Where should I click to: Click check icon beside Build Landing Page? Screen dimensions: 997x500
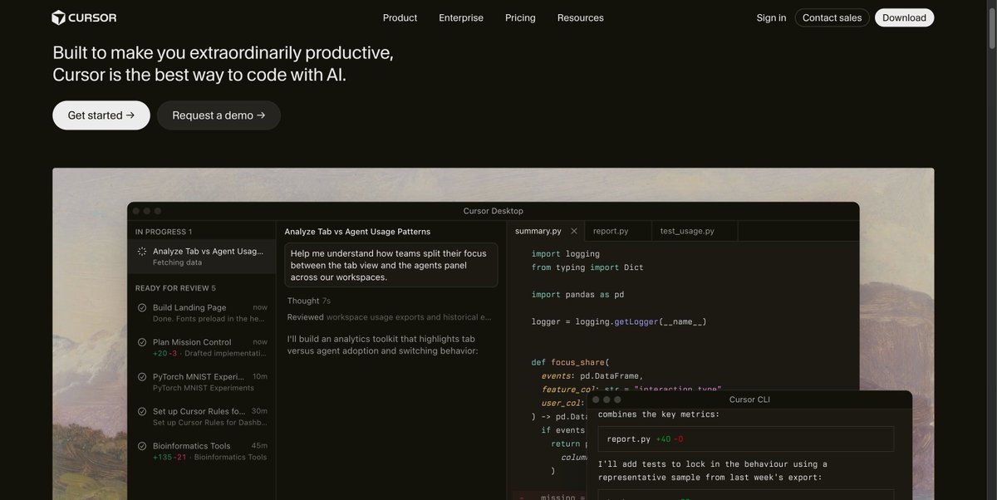142,307
